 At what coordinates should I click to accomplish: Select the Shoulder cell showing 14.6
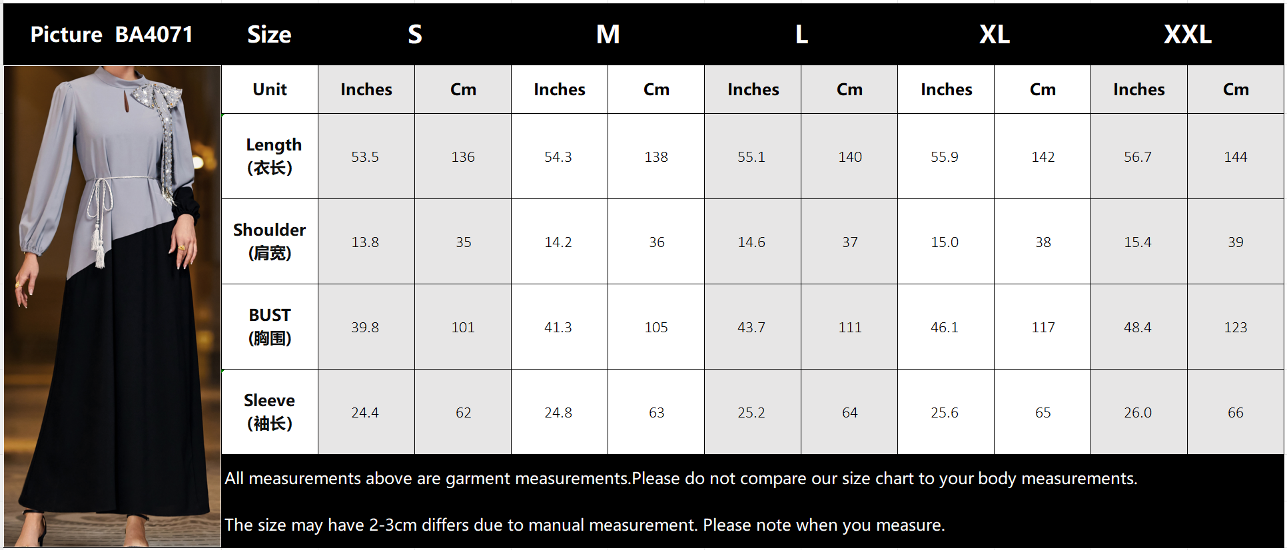[751, 242]
